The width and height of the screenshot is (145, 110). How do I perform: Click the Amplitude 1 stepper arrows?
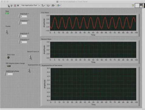pyautogui.click(x=19, y=16)
